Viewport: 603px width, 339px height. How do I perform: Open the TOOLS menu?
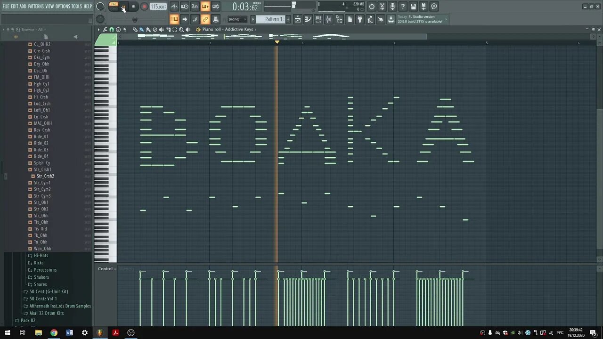coord(76,6)
